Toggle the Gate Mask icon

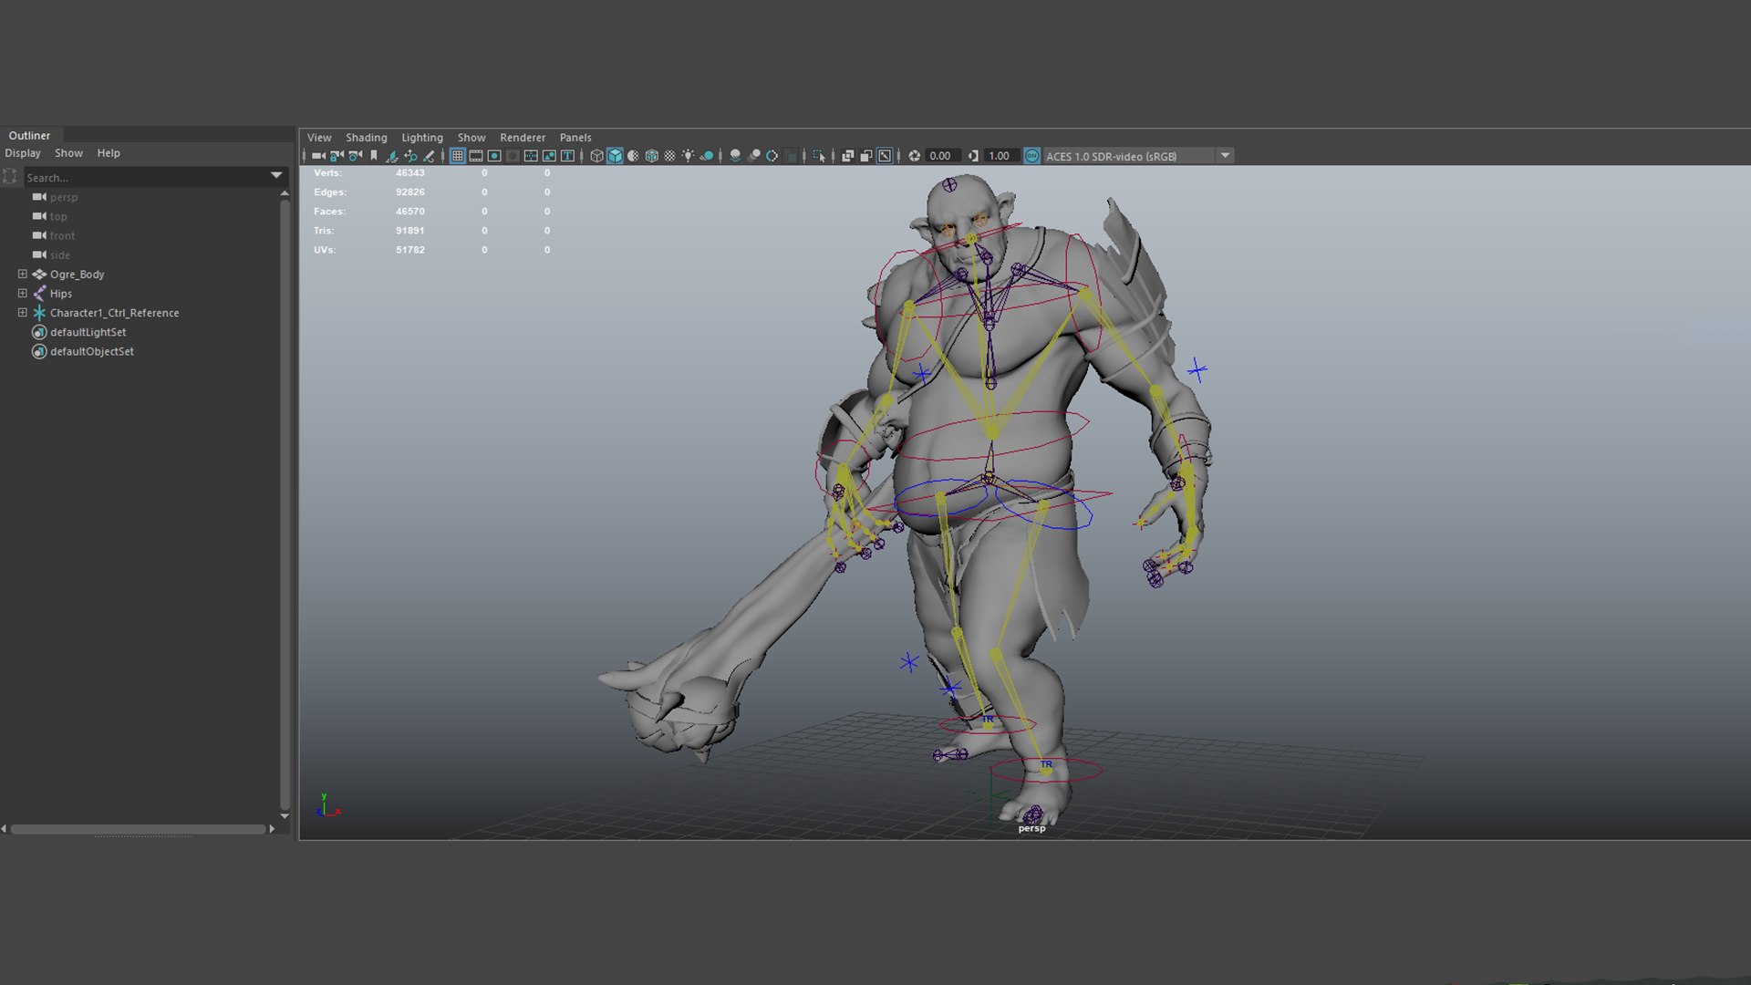(x=513, y=156)
